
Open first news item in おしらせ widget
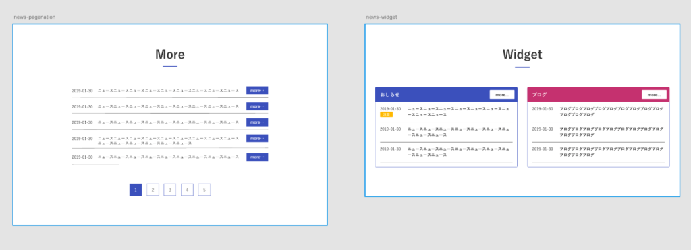(x=446, y=112)
